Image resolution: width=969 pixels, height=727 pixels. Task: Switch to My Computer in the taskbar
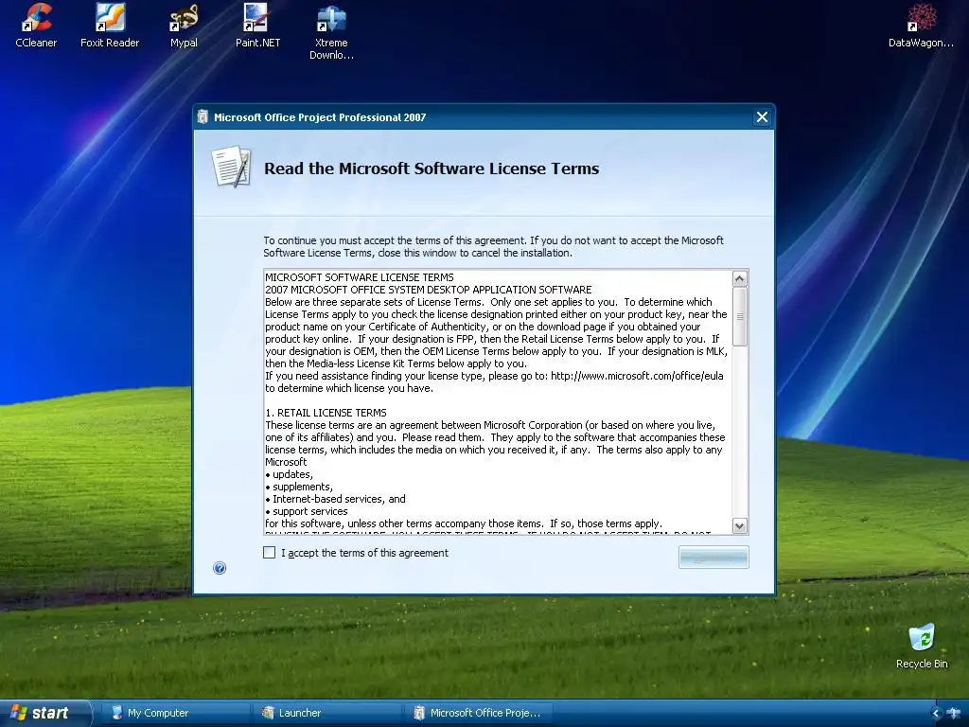point(175,713)
